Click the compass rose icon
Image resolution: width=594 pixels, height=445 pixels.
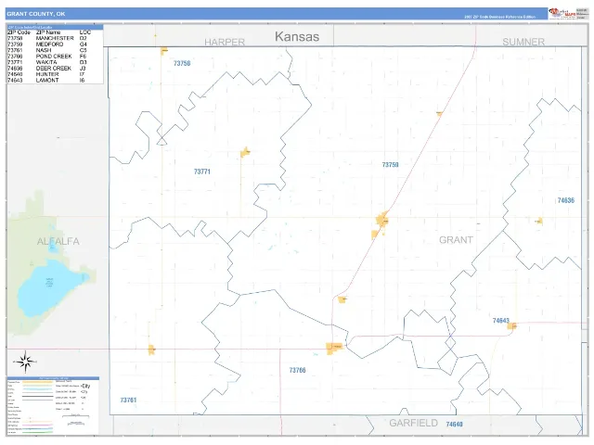click(x=25, y=362)
